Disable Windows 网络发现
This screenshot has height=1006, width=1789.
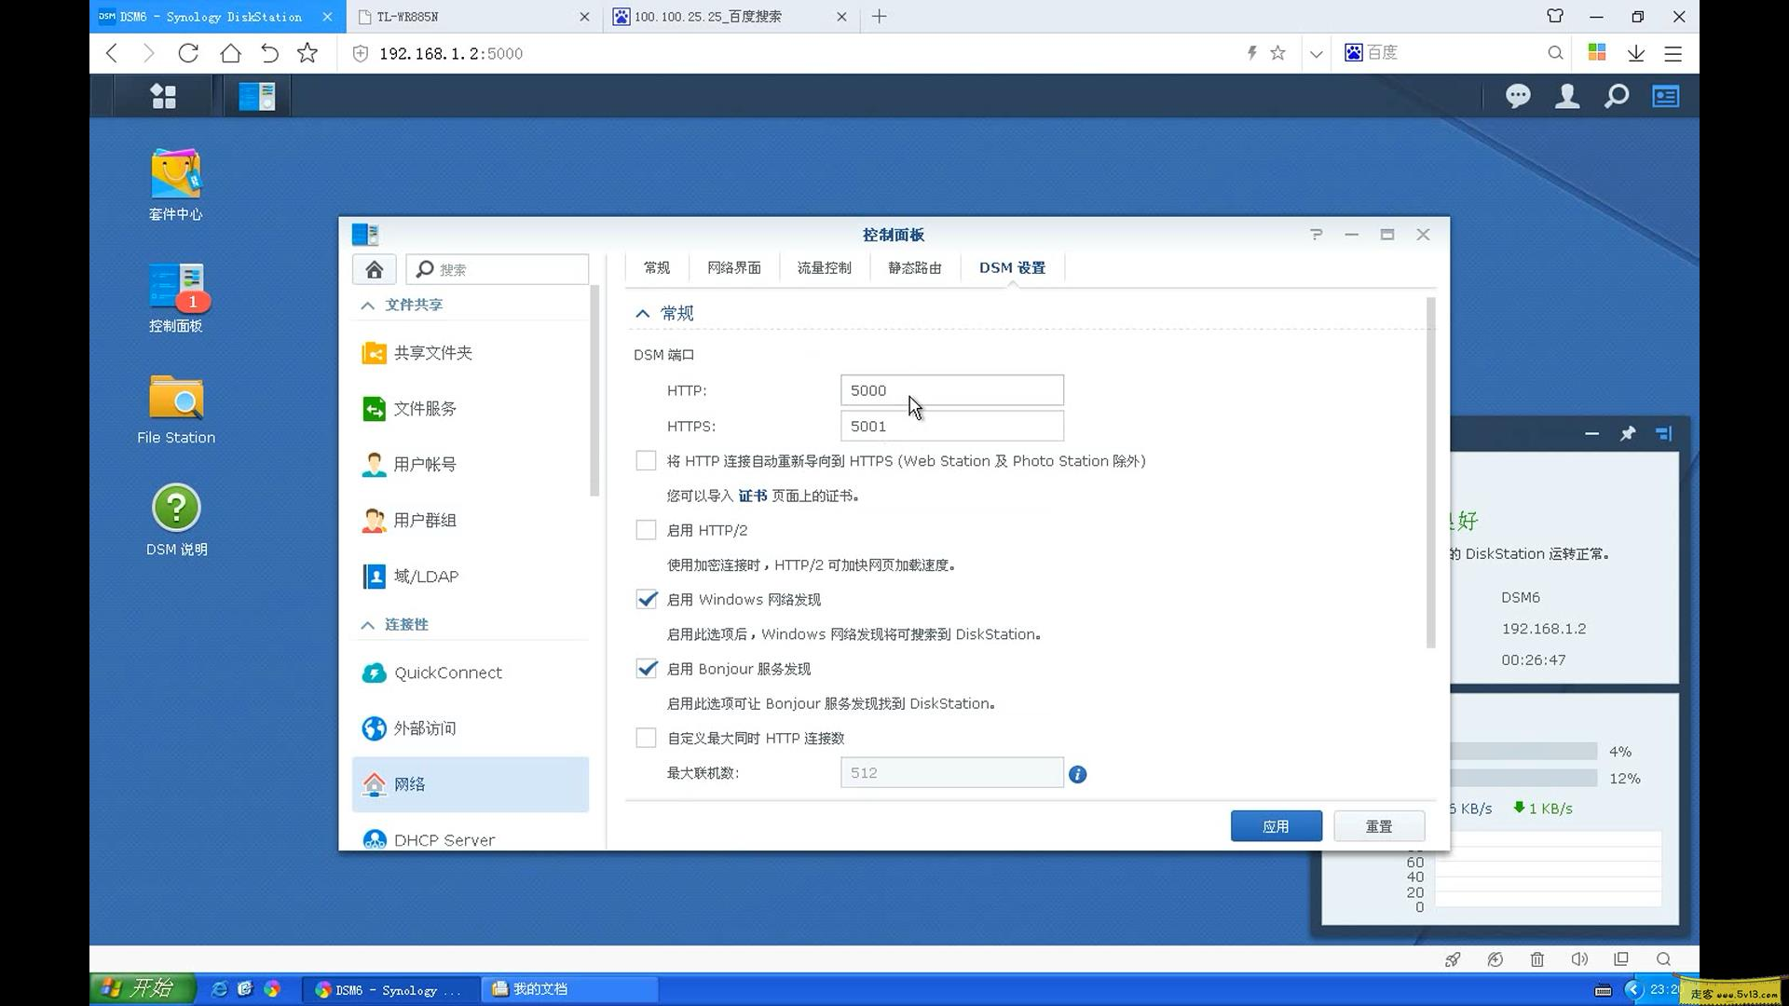click(x=647, y=599)
